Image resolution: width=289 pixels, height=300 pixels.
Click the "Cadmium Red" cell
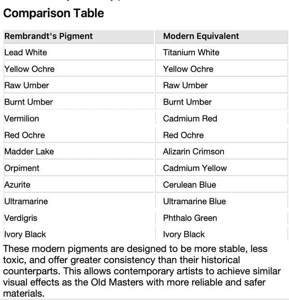tap(190, 118)
